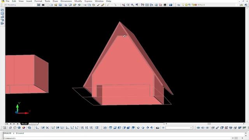This screenshot has height=140, width=249.
Task: Click the Subtract solids icon
Action: (x=203, y=128)
